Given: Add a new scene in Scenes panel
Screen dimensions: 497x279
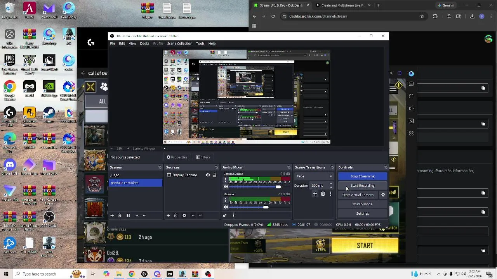Looking at the screenshot, I should click(x=112, y=215).
